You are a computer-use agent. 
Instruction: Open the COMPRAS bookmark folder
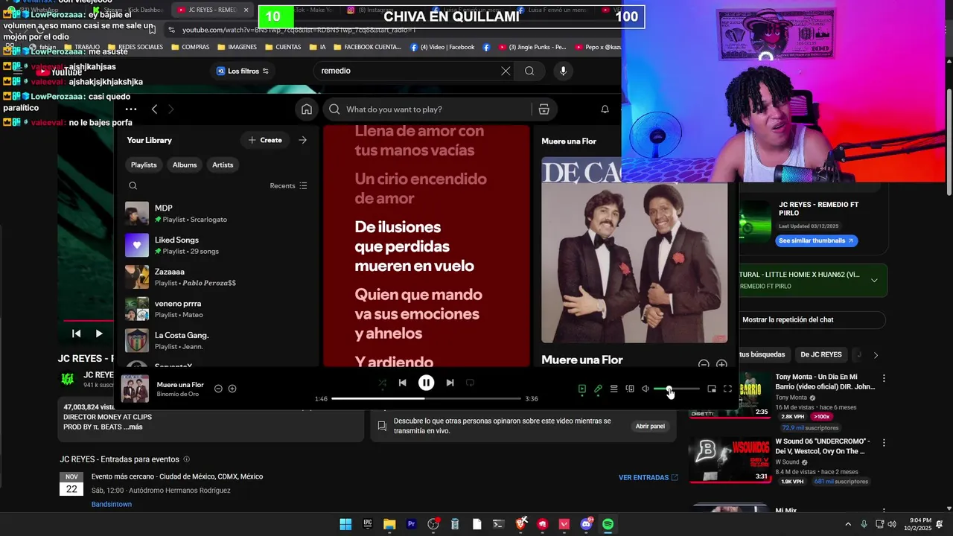[x=191, y=47]
